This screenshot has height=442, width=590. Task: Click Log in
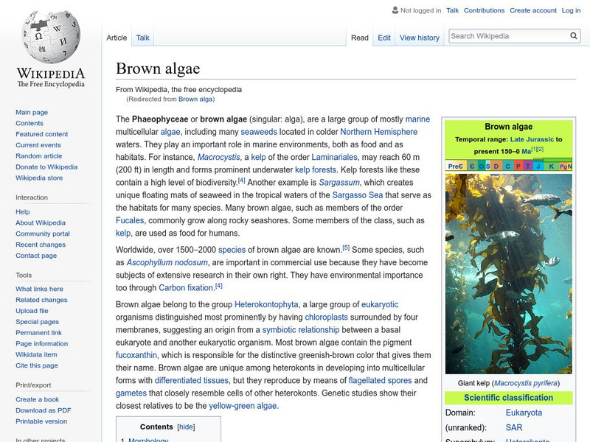571,10
